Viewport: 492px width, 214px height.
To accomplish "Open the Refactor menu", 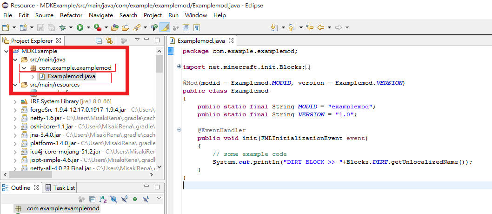I will 71,15.
